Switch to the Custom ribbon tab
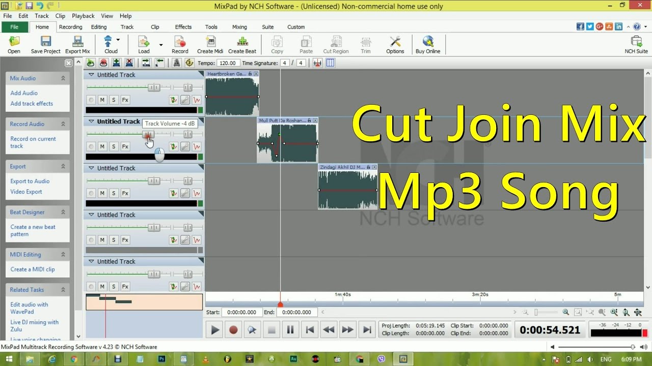Viewport: 652px width, 366px height. pos(296,27)
